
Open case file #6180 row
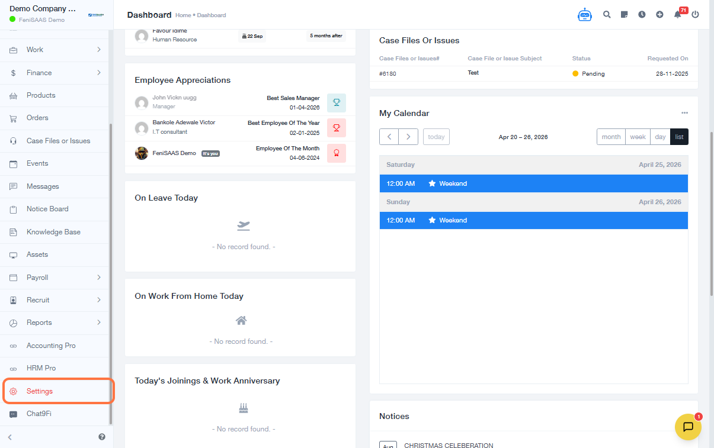(x=388, y=73)
